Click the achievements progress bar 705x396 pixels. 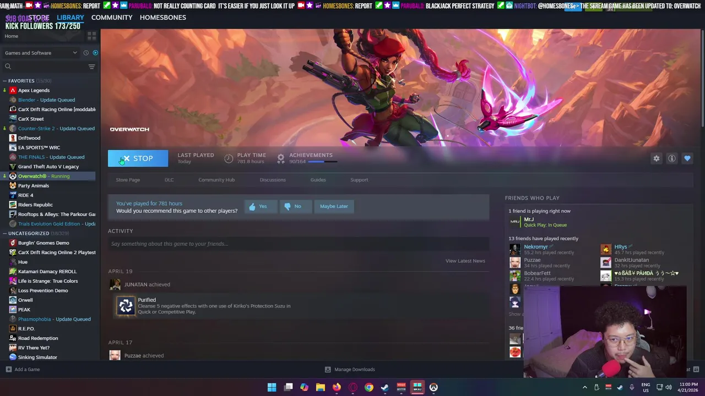(323, 162)
